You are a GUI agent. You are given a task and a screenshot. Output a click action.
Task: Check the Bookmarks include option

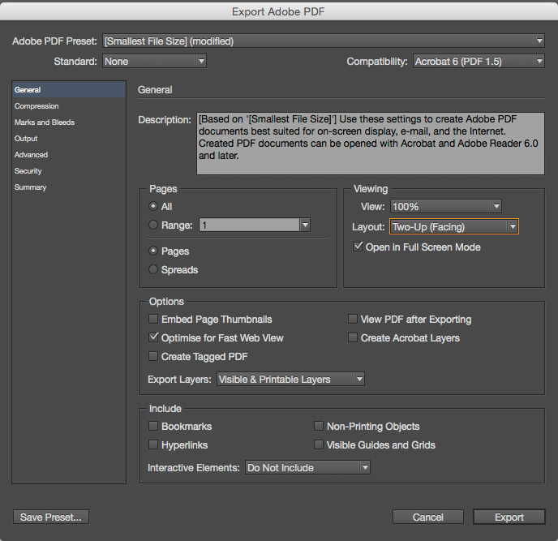point(153,426)
